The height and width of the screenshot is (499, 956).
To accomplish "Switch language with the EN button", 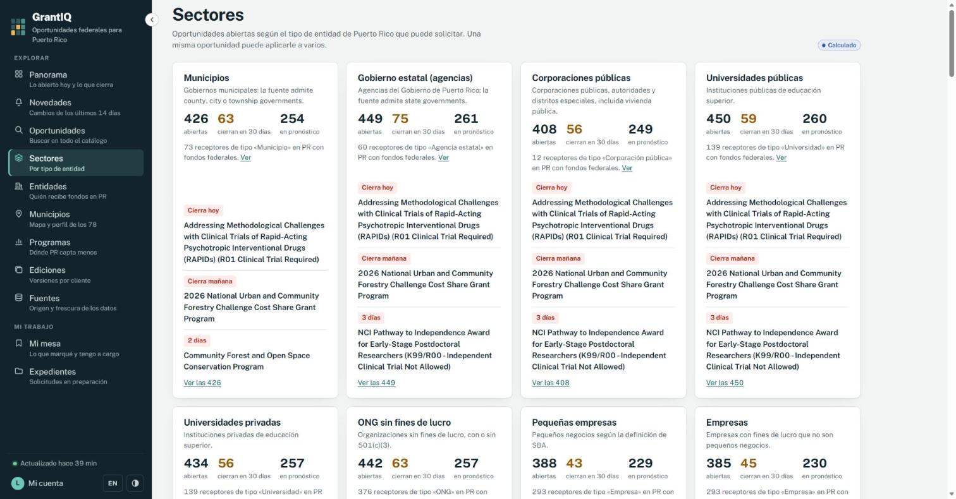I will (113, 483).
